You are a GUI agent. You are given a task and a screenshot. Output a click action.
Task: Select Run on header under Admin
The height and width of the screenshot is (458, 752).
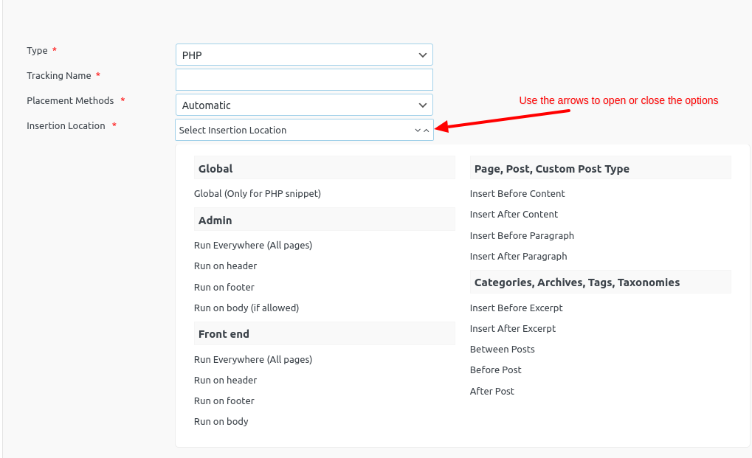[x=225, y=266]
